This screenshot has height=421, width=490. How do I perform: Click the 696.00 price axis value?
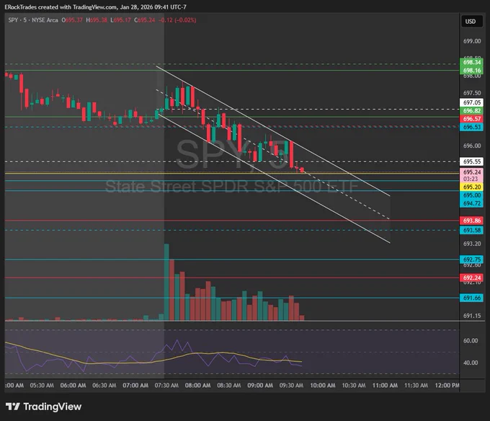(x=472, y=146)
